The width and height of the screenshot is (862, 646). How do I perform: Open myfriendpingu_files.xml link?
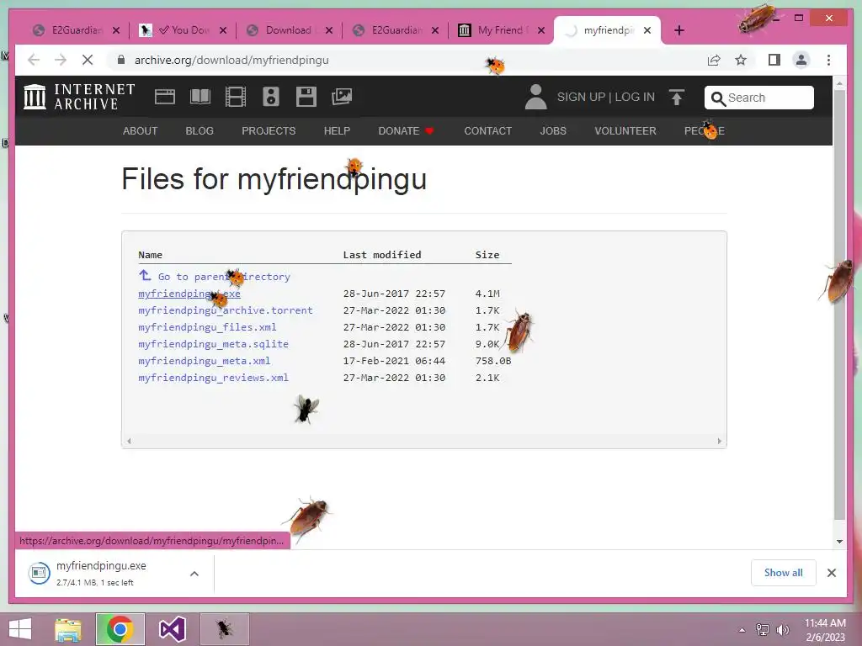[x=207, y=327]
